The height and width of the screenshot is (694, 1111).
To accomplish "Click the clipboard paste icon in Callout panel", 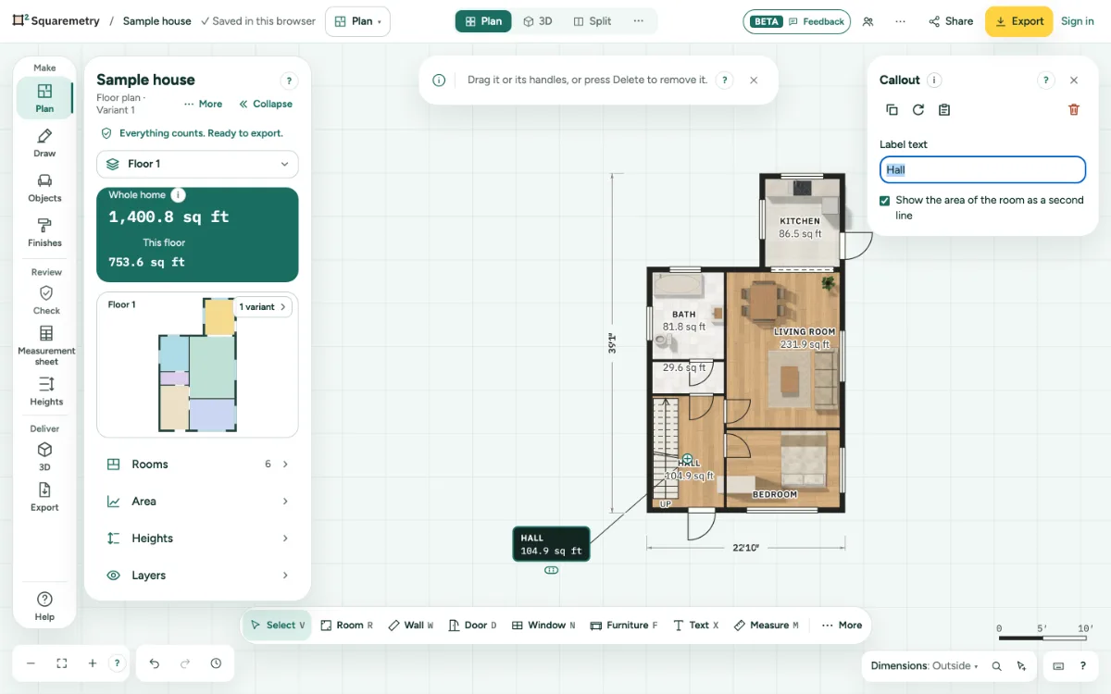I will (944, 109).
